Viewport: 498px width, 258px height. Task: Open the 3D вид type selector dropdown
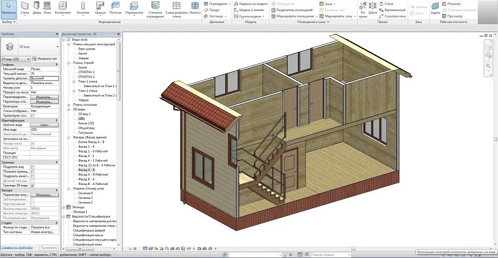pos(57,47)
